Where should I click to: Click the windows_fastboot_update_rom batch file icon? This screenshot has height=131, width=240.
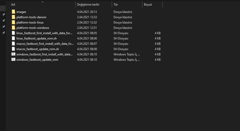13,59
